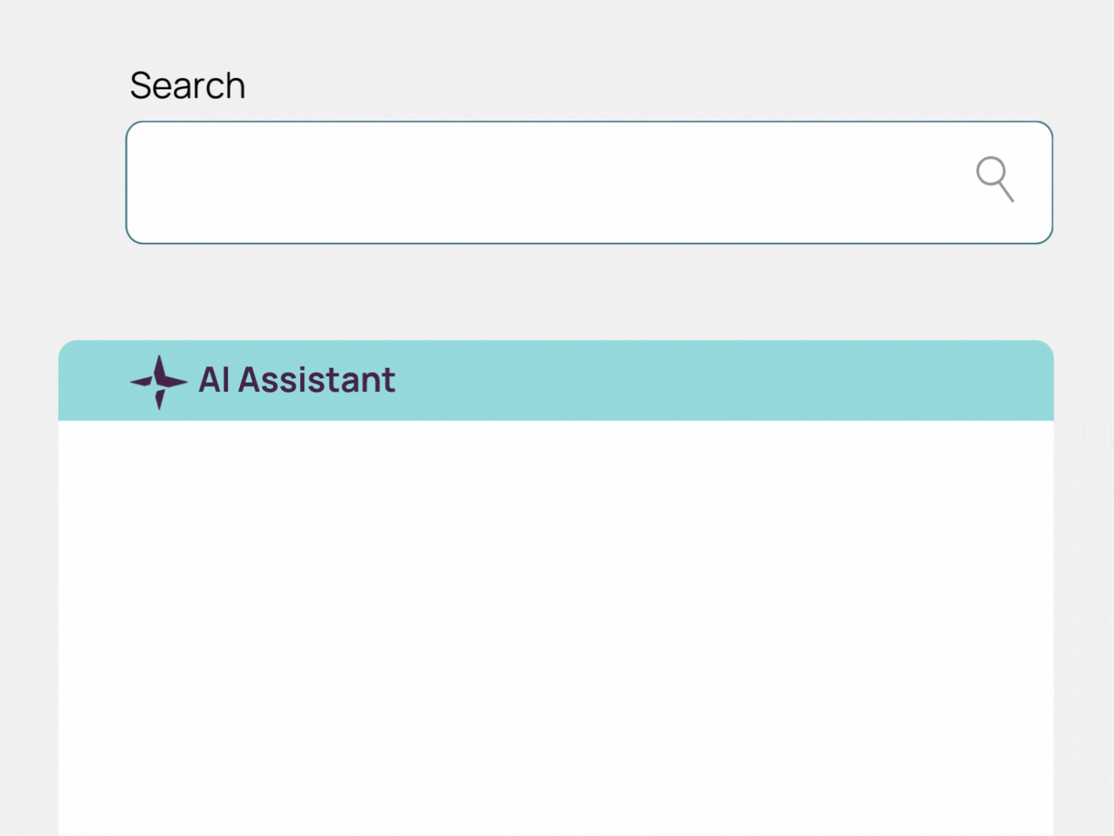Click the magnifying glass search icon
1114x836 pixels.
coord(994,178)
